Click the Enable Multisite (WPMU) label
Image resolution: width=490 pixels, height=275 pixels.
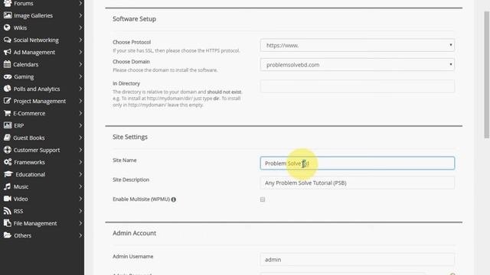tap(141, 199)
